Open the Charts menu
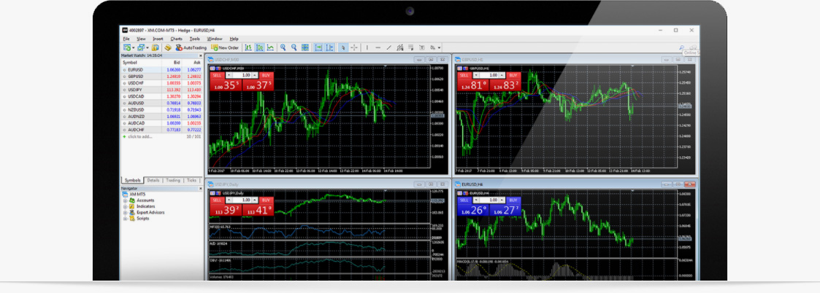The image size is (820, 293). [176, 39]
